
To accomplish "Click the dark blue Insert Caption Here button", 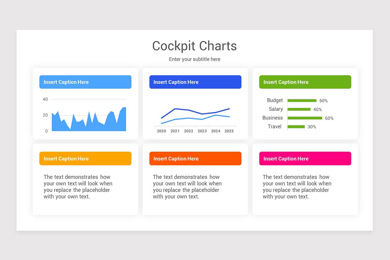I will click(195, 82).
